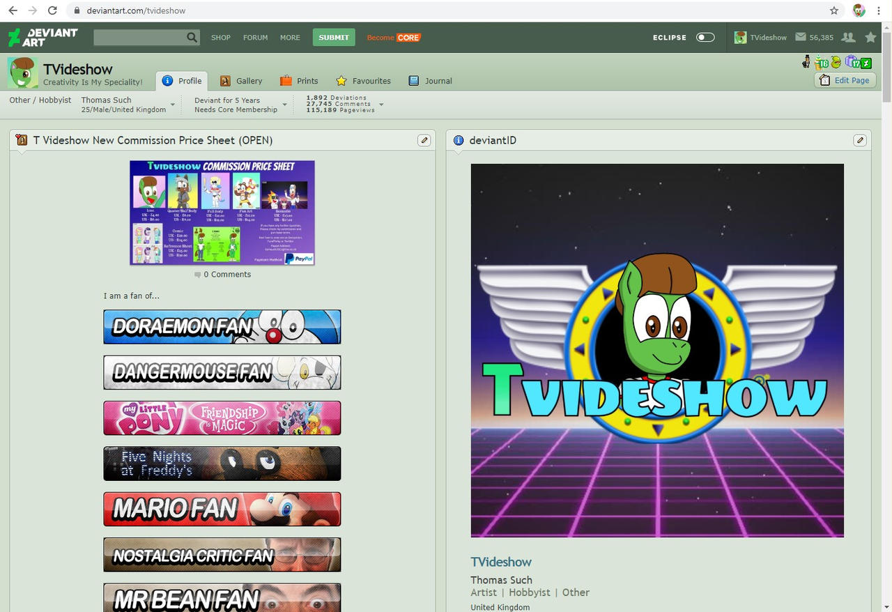The width and height of the screenshot is (892, 612).
Task: Go back in the browser
Action: (x=13, y=10)
